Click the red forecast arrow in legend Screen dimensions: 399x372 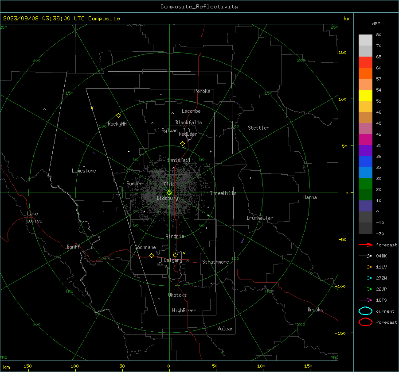(365, 245)
